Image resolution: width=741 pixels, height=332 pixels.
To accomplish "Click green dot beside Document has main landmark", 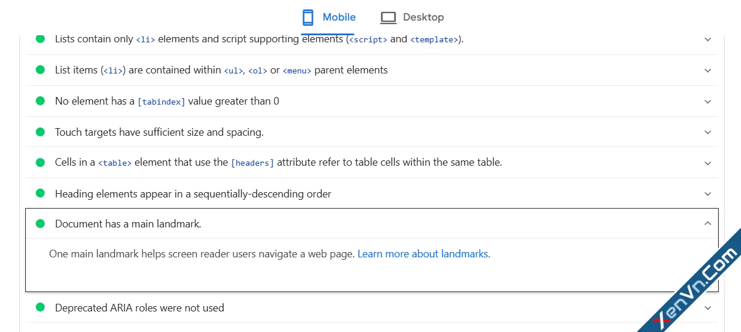I will coord(40,223).
